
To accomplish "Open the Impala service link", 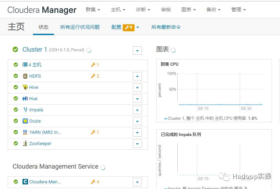I will tap(36, 110).
